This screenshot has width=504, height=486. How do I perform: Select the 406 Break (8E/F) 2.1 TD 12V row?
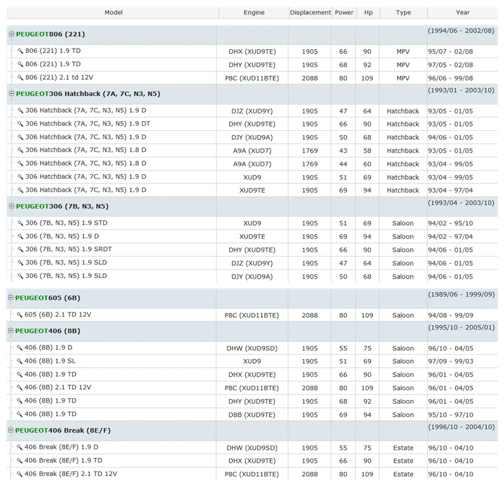tap(253, 474)
